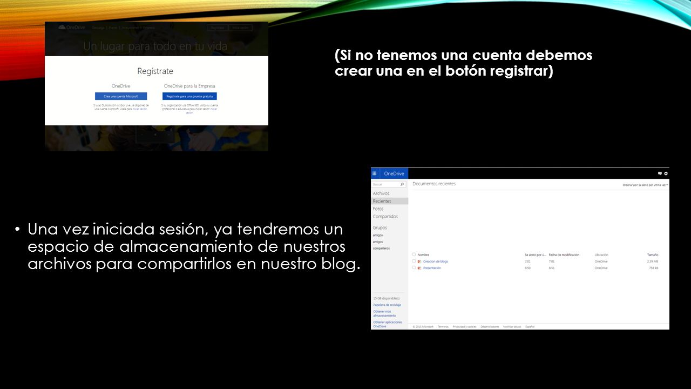Open Privacidad y cookies footer link

click(464, 327)
